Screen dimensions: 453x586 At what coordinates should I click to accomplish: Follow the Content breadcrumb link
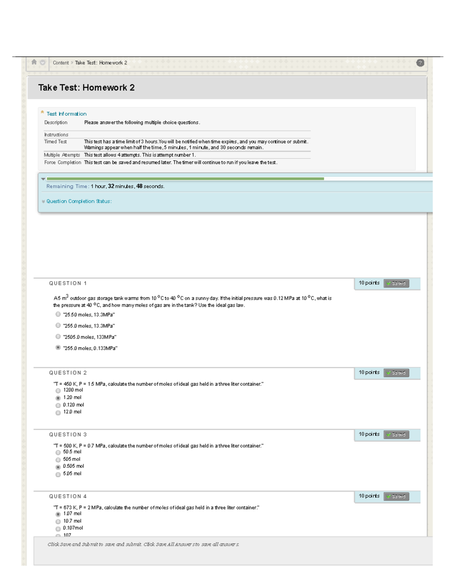61,63
